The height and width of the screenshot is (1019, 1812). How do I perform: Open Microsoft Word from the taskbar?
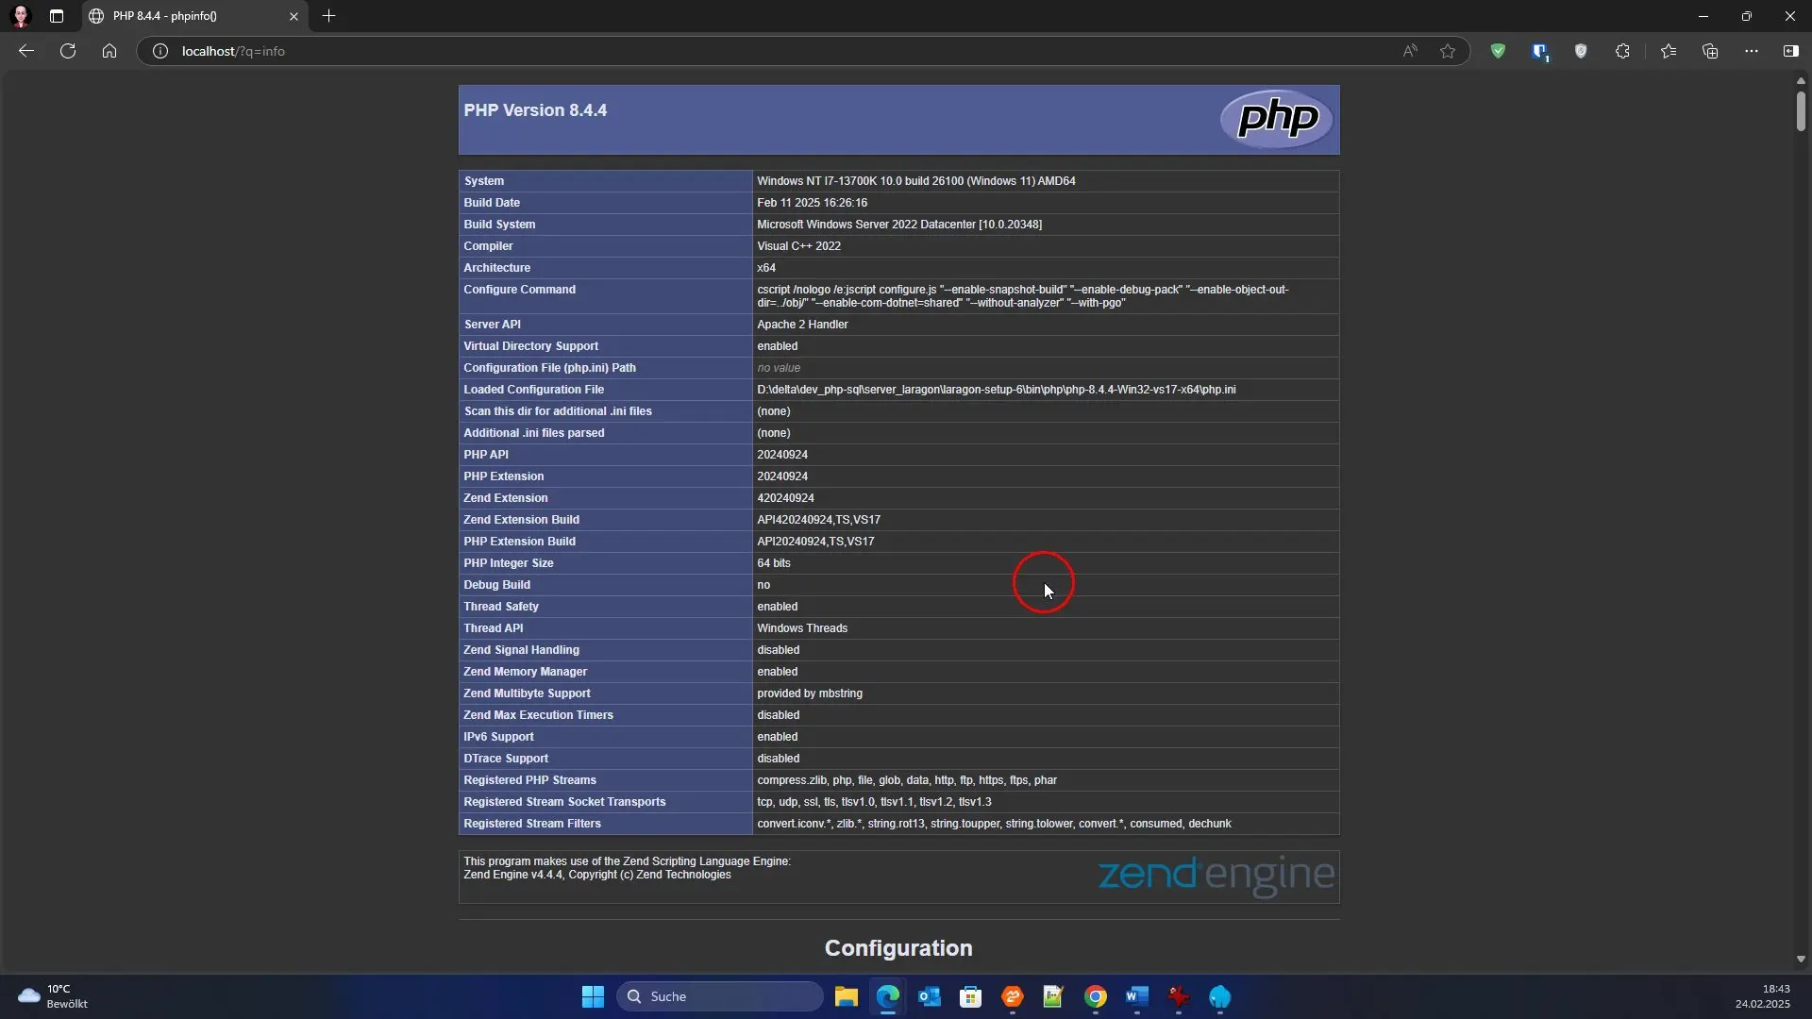[1136, 996]
